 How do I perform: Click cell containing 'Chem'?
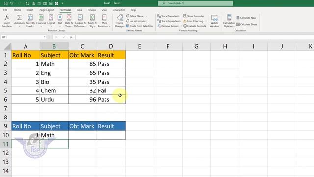click(54, 90)
